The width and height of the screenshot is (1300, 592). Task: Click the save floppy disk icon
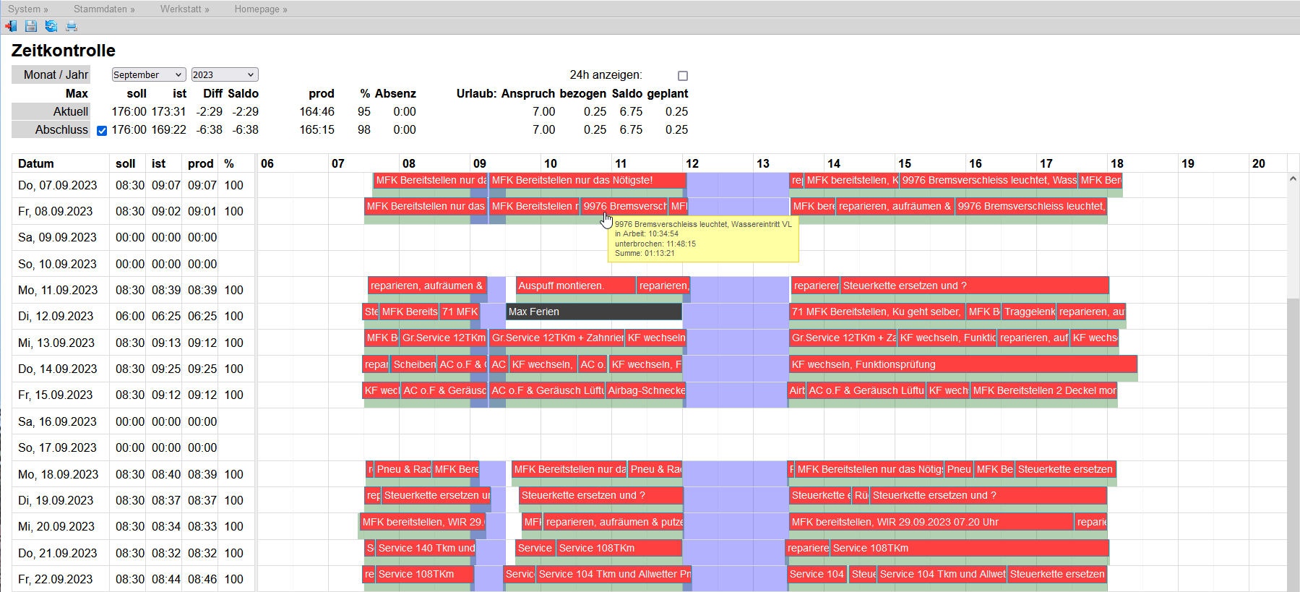(x=31, y=26)
